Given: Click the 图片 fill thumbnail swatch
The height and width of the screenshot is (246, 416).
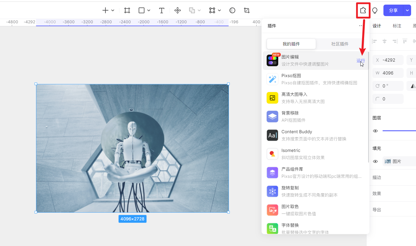Looking at the screenshot, I should coord(388,161).
